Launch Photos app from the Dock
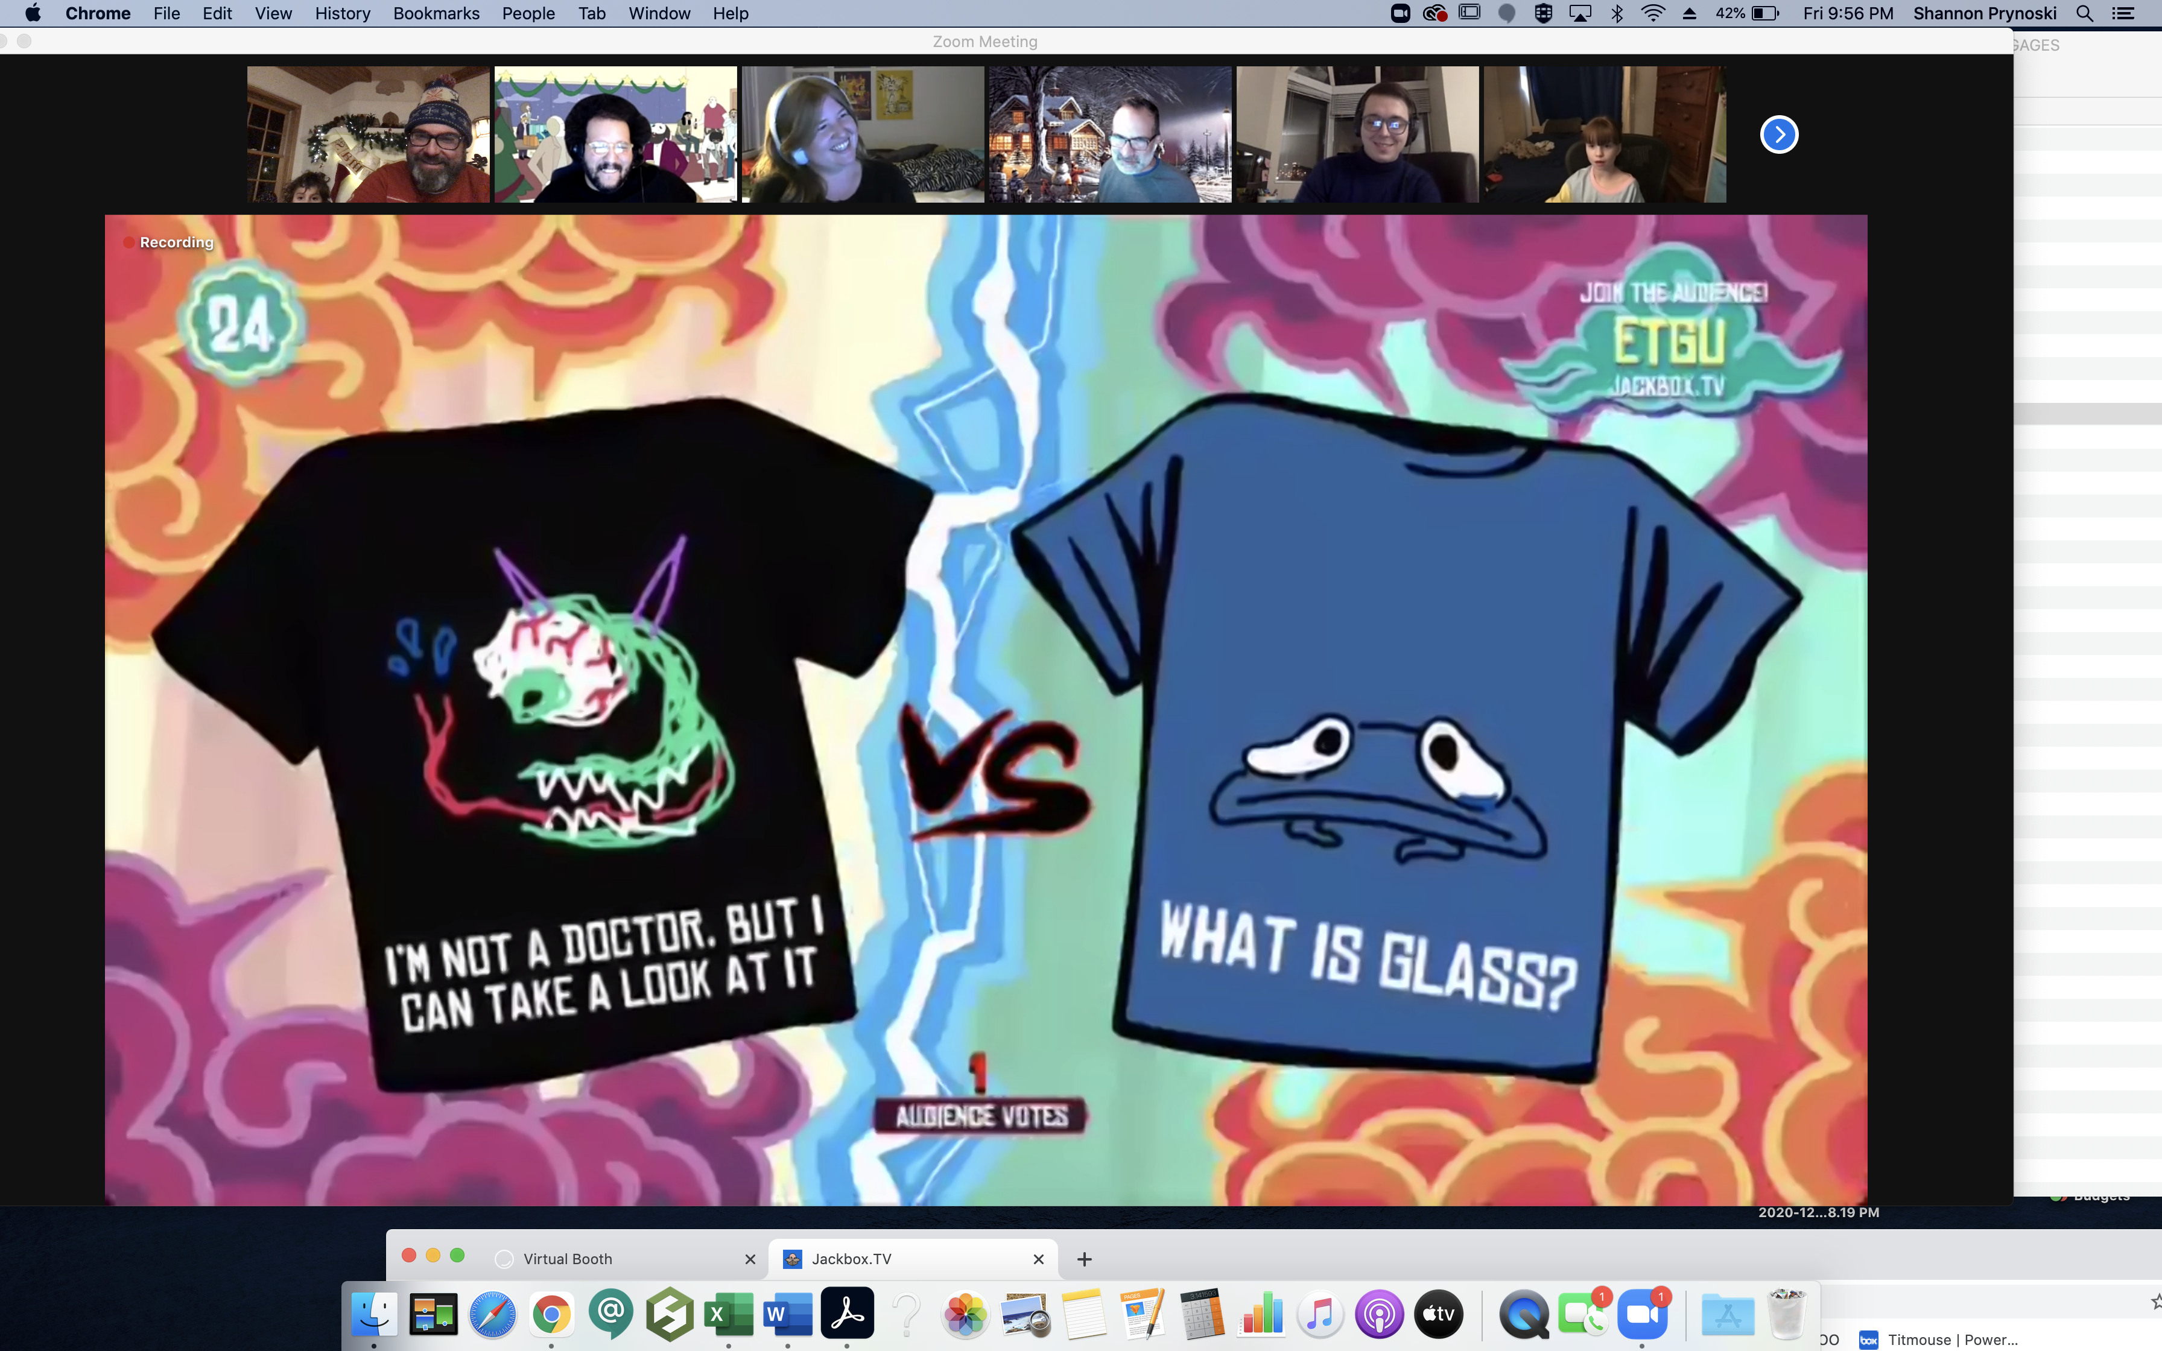The image size is (2162, 1351). (966, 1314)
